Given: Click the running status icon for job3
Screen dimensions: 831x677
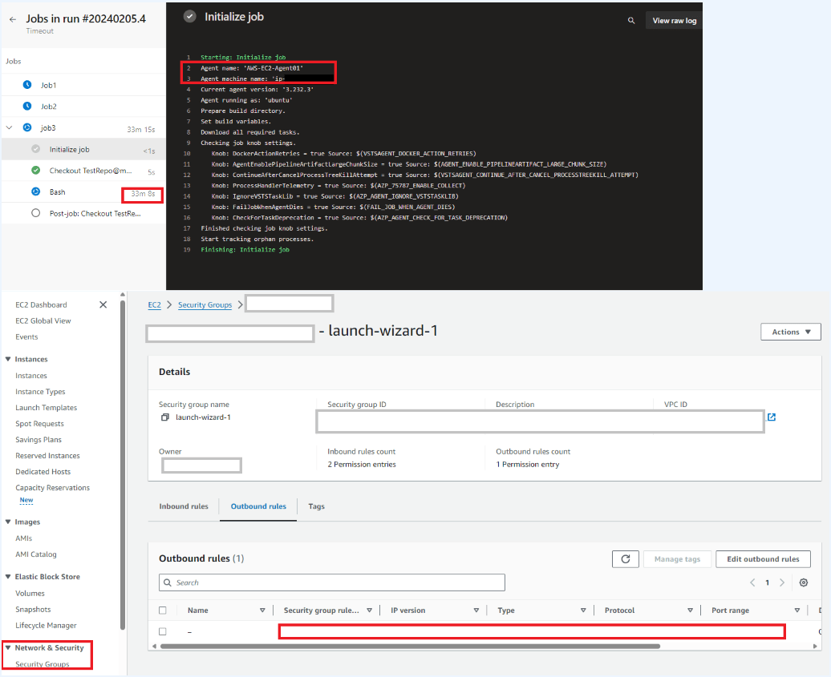Looking at the screenshot, I should pyautogui.click(x=27, y=127).
